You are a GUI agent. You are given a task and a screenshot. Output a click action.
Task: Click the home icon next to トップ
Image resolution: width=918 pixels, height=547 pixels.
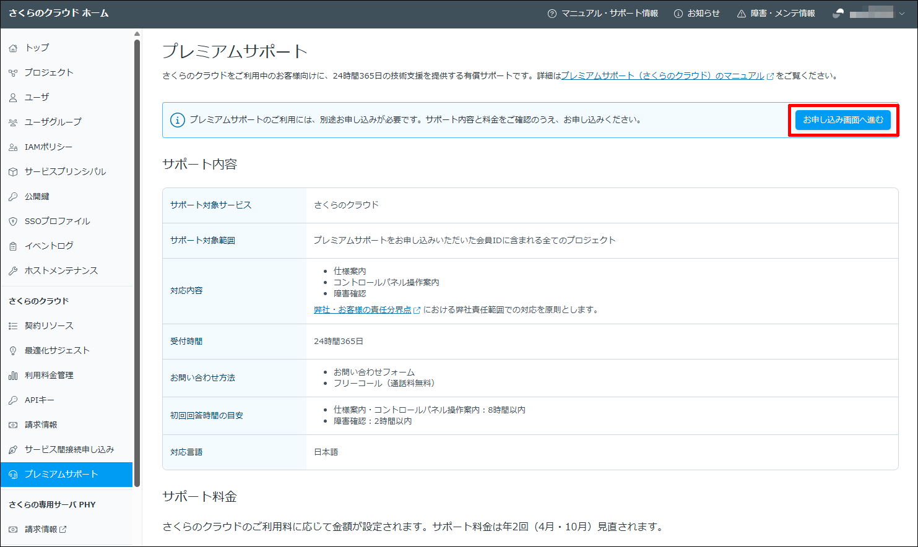point(13,48)
